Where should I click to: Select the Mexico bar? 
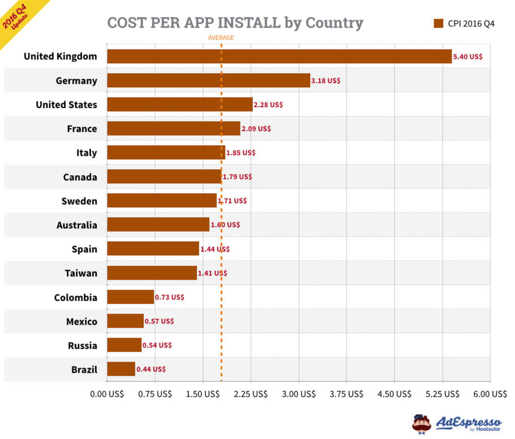(125, 321)
